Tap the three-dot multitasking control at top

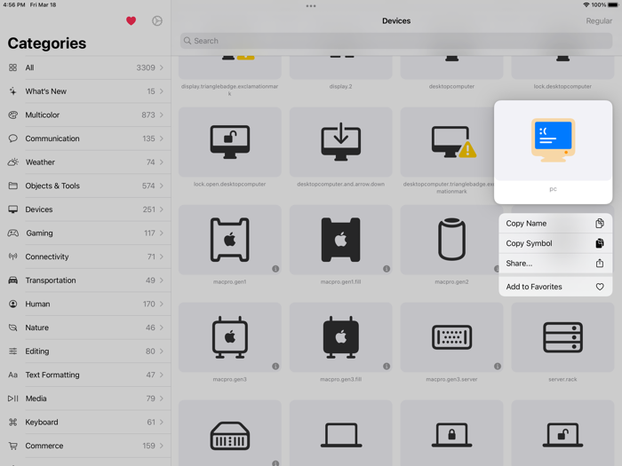(x=311, y=6)
